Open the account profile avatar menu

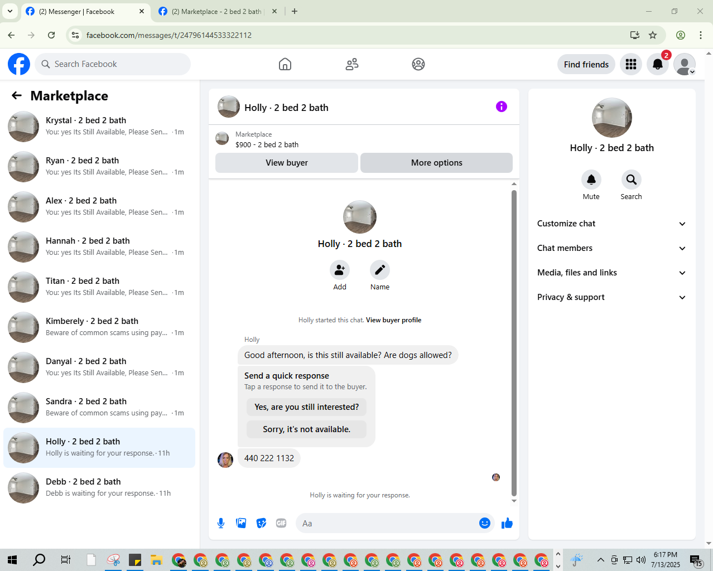pyautogui.click(x=685, y=64)
